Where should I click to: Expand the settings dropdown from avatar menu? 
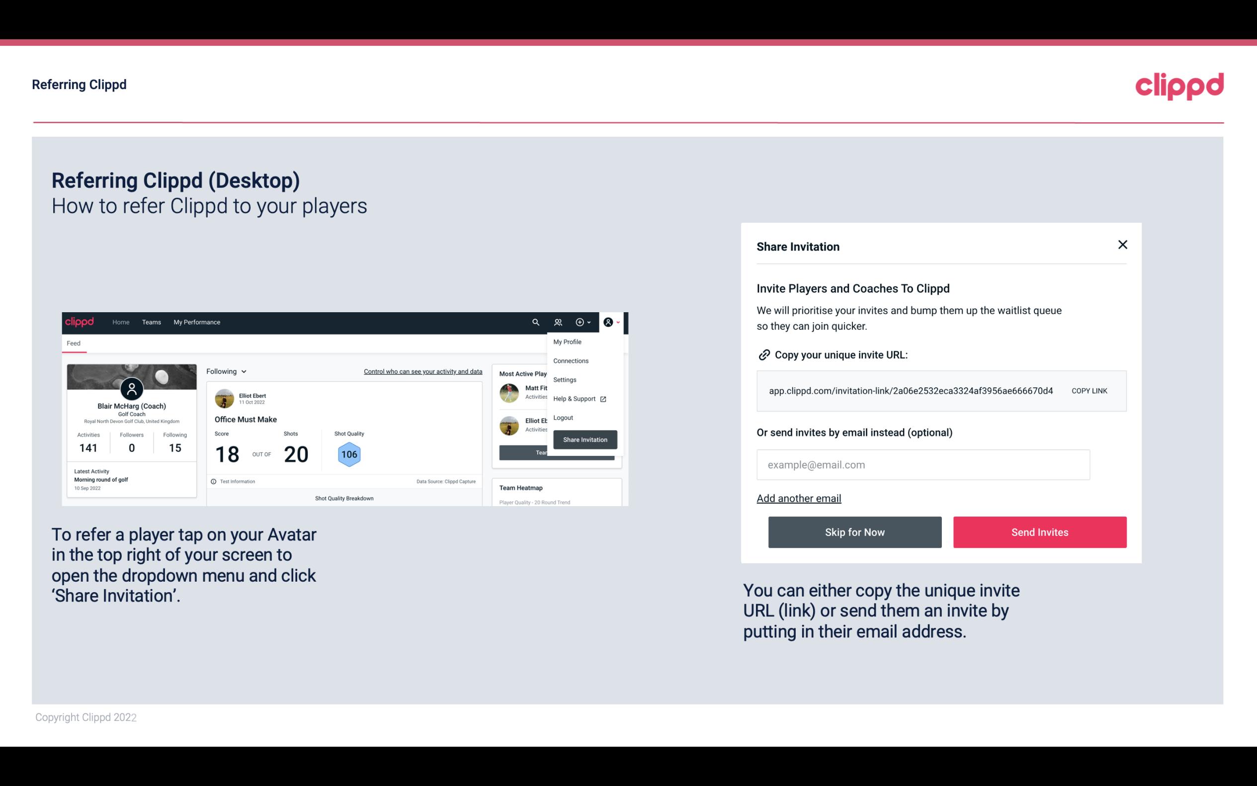pyautogui.click(x=563, y=379)
